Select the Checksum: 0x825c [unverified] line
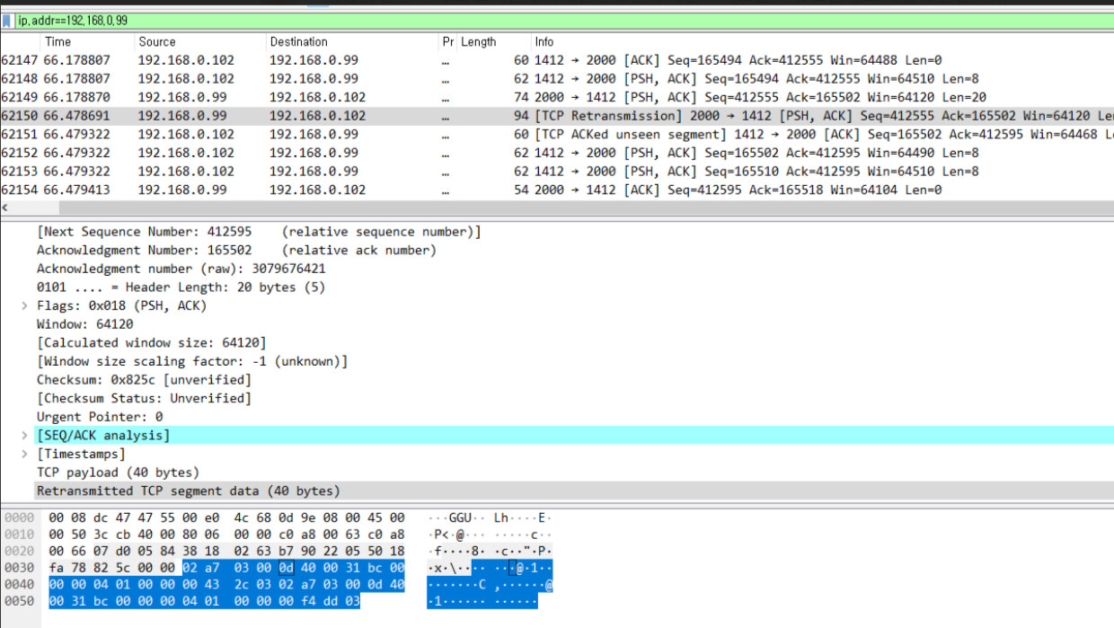Image resolution: width=1114 pixels, height=628 pixels. pos(144,380)
